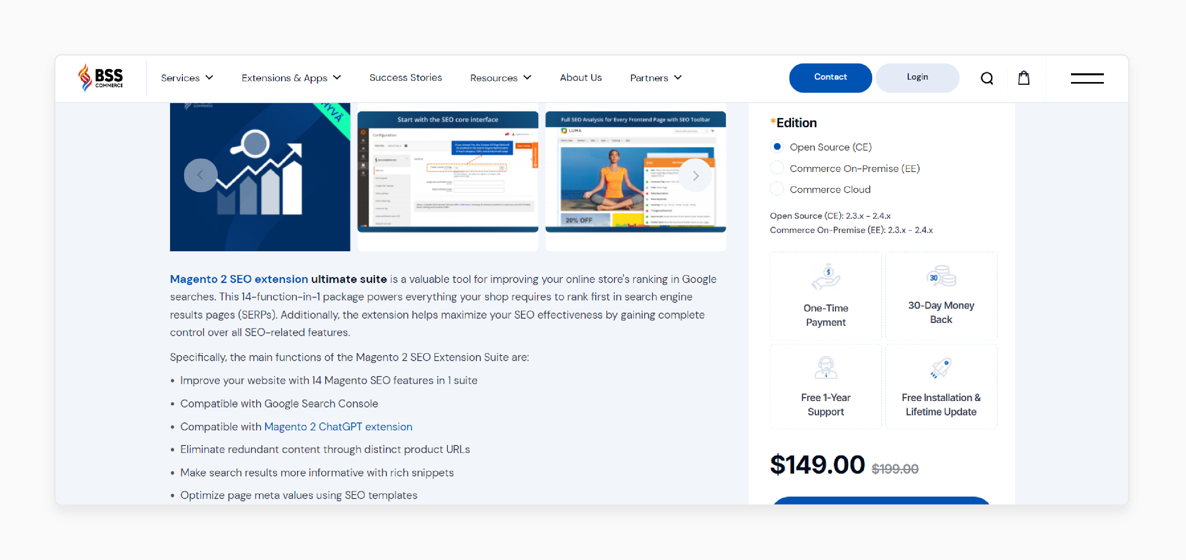Click the Open Source (CE): 2.3.x - 2.4.x text

[x=830, y=216]
